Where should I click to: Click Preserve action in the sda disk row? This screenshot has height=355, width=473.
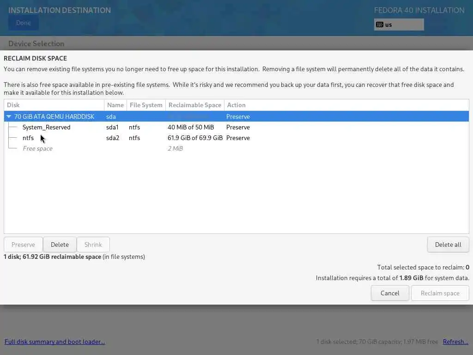(238, 116)
